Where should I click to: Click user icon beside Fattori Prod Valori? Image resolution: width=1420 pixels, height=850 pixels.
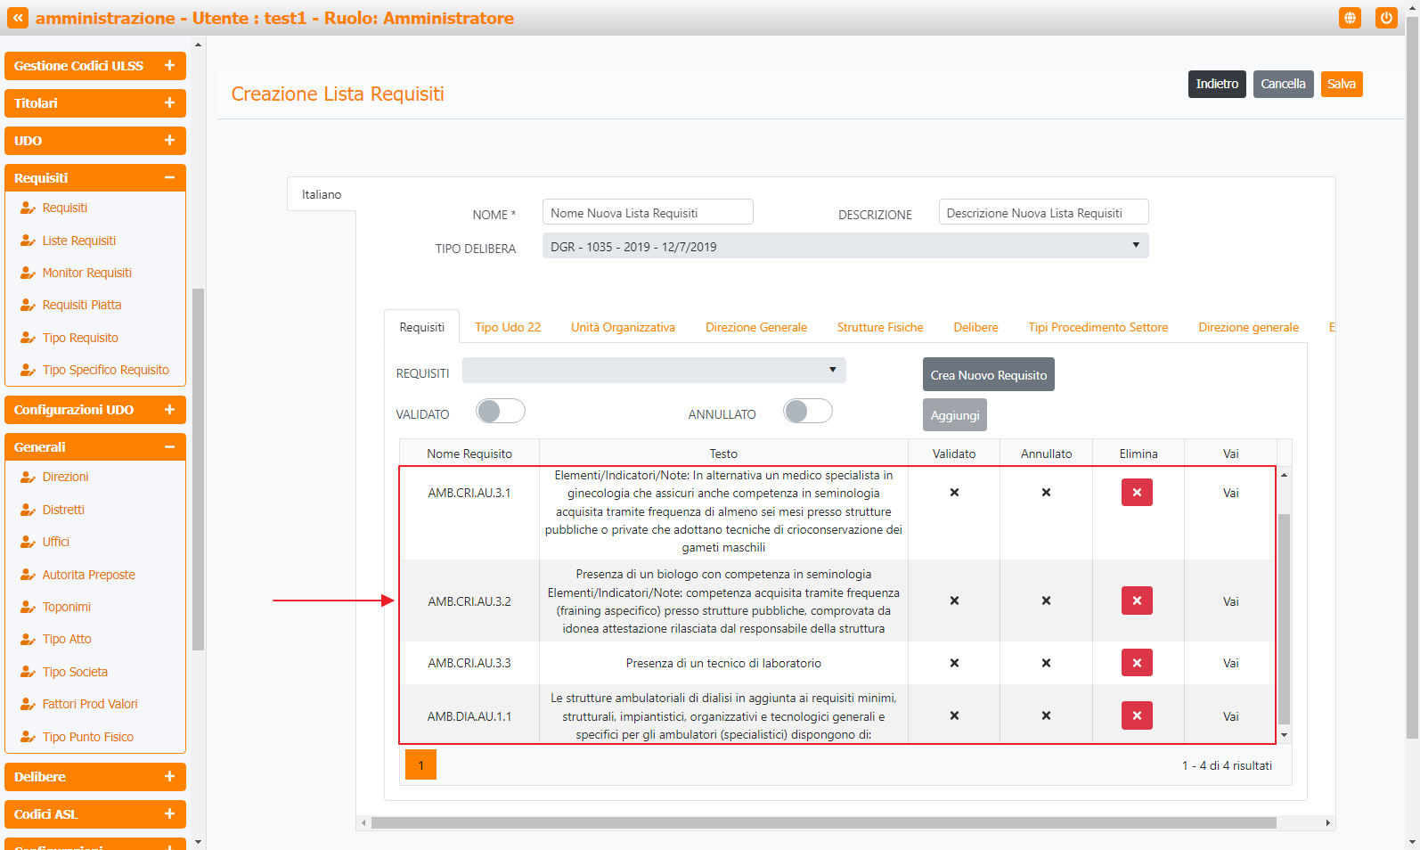click(28, 704)
